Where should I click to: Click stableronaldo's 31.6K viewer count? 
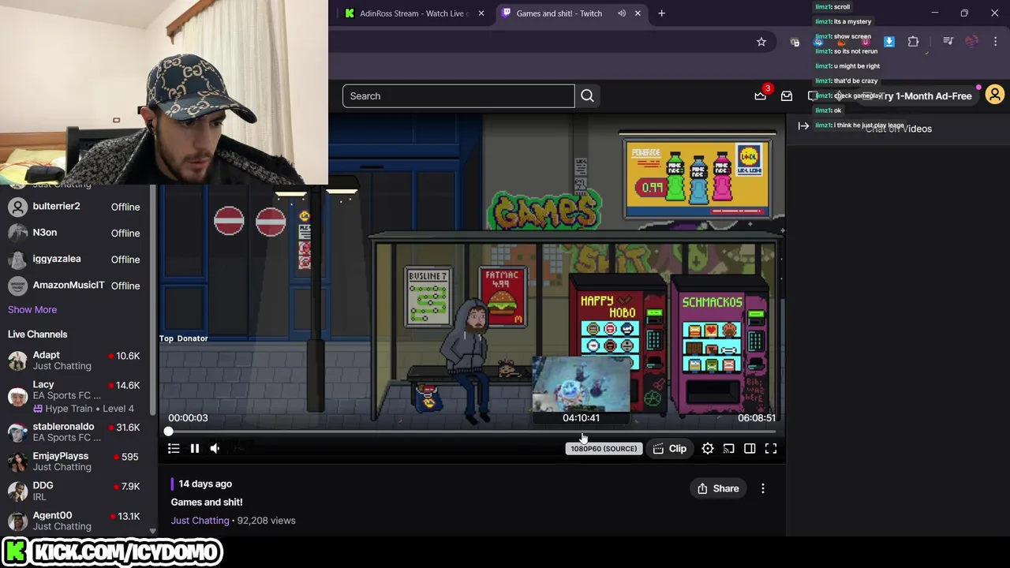(124, 428)
